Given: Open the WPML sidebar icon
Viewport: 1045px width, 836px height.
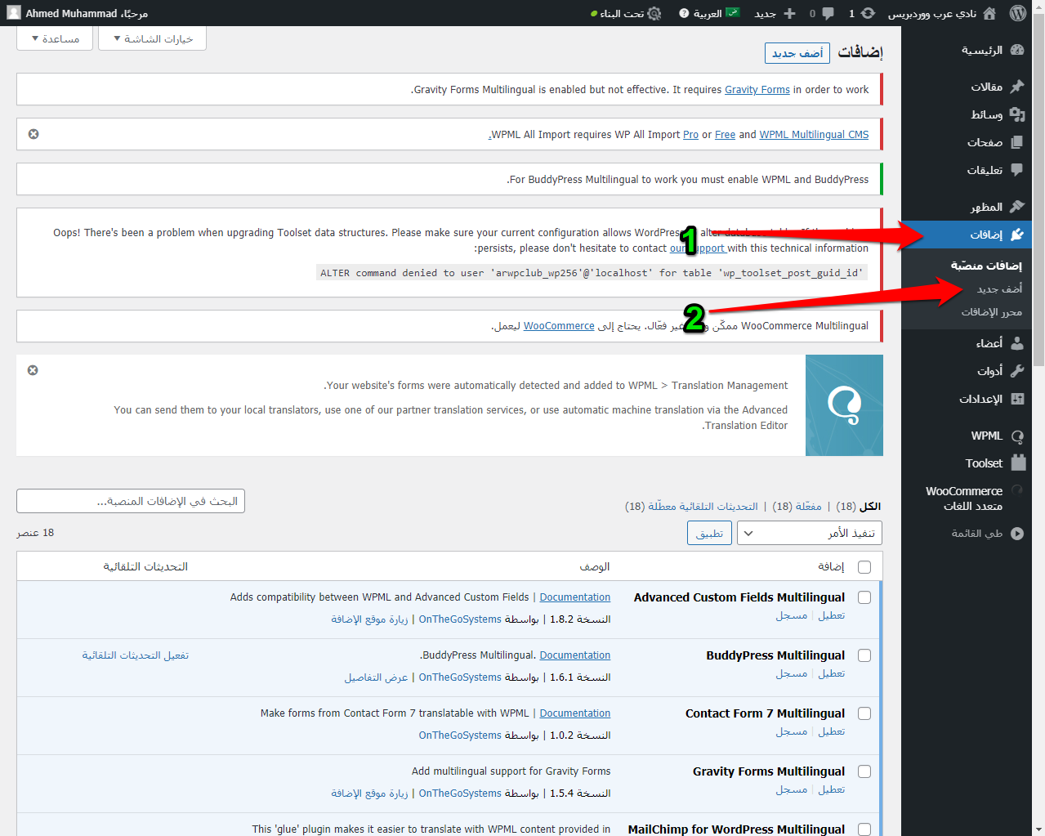Looking at the screenshot, I should click(x=1017, y=436).
